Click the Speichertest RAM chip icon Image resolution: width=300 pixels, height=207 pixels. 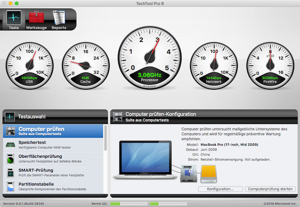click(x=11, y=145)
